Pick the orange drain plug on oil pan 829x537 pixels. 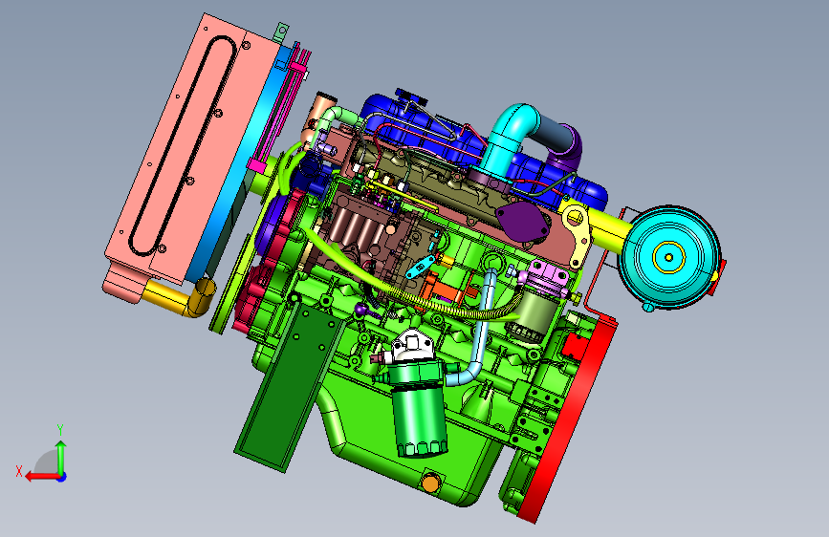430,483
